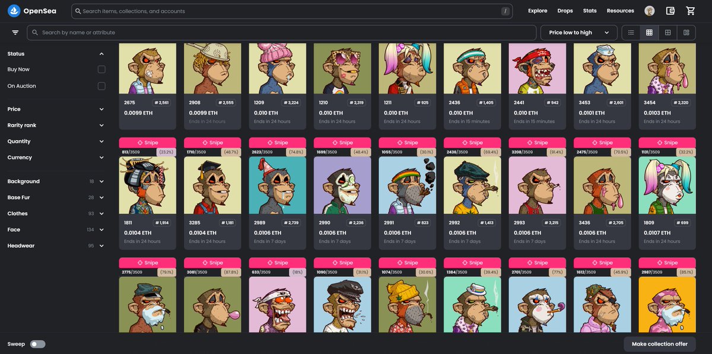
Task: Open the user profile avatar
Action: (x=650, y=11)
